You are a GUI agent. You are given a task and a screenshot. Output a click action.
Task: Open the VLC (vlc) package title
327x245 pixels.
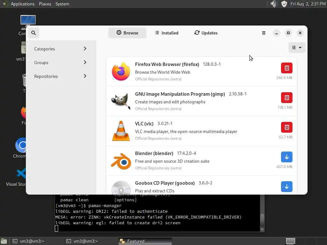pos(144,124)
